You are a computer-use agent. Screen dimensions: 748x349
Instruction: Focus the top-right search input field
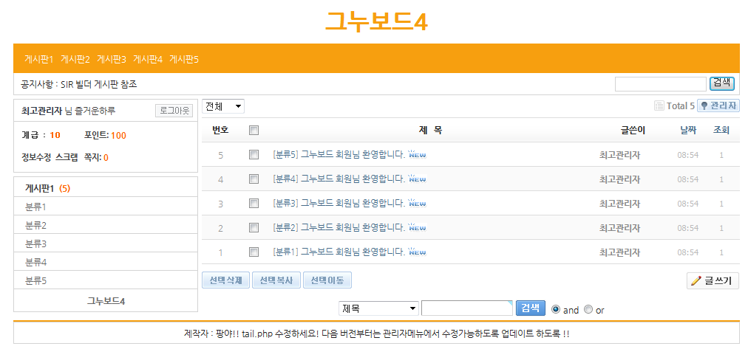(x=660, y=84)
